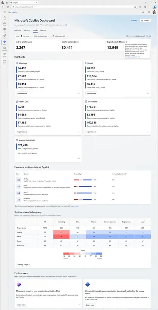Open browser settings and more menu
Screen dimensions: 158x310
[x=150, y=7]
